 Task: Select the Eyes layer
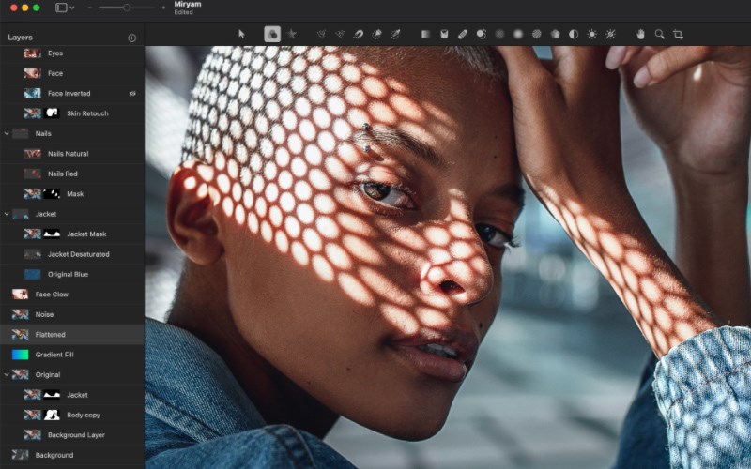click(72, 53)
